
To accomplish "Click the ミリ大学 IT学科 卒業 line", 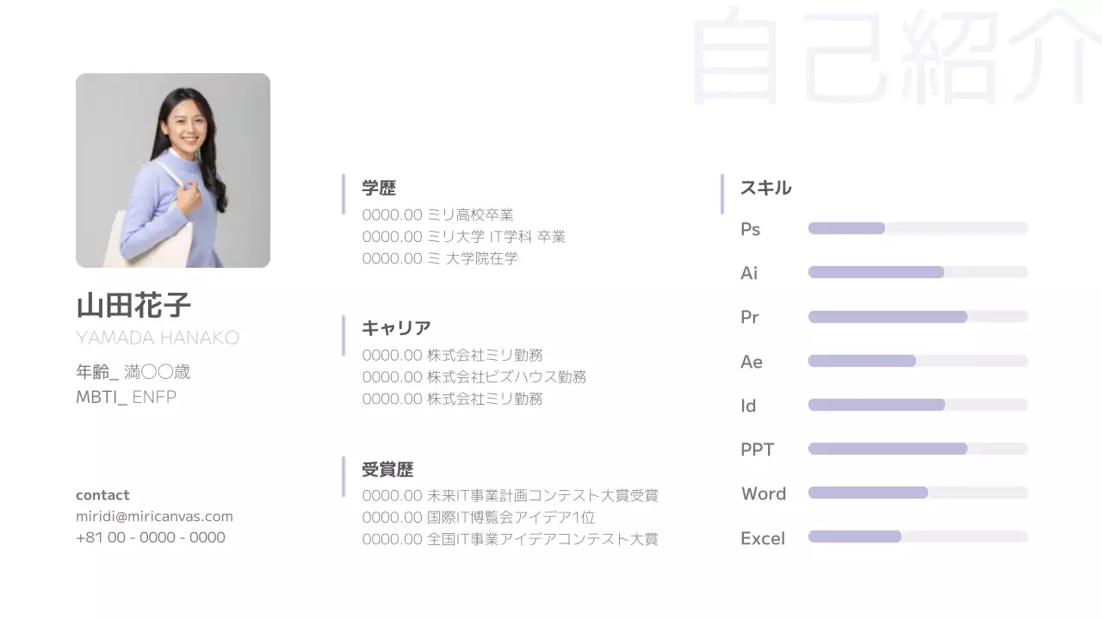I will tap(463, 237).
